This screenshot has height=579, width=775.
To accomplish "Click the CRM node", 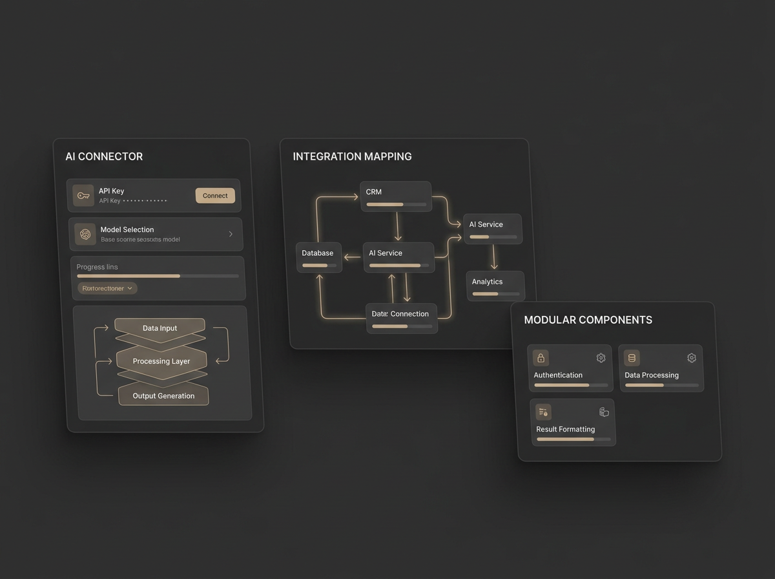I will pyautogui.click(x=395, y=196).
